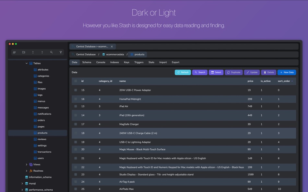
Task: Click the information_schema database icon
Action: 27,177
